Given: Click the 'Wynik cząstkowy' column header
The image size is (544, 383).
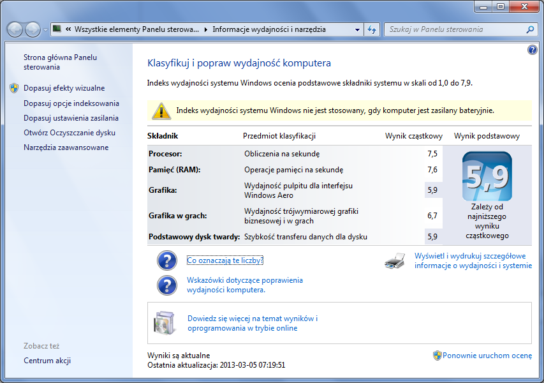Looking at the screenshot, I should click(413, 136).
